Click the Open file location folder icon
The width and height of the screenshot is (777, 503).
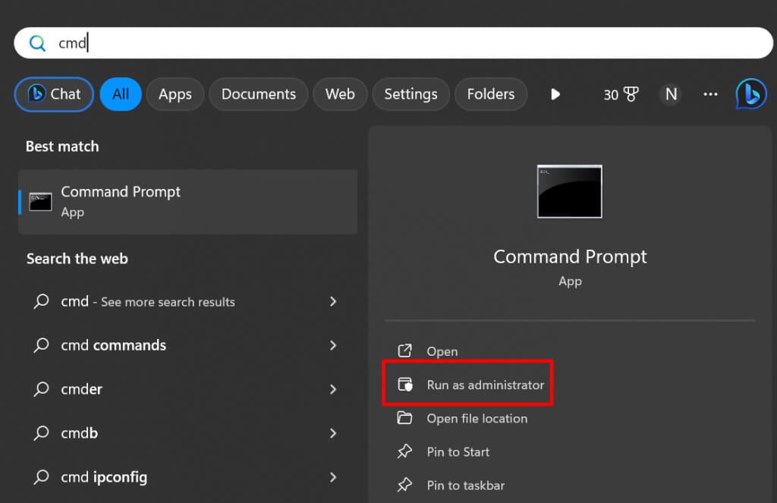(x=405, y=418)
